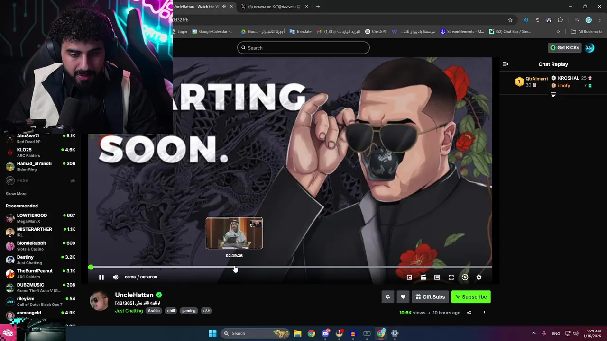Open offline FRS9 channel in sidebar
Screen dimensions: 607x341
(x=40, y=180)
